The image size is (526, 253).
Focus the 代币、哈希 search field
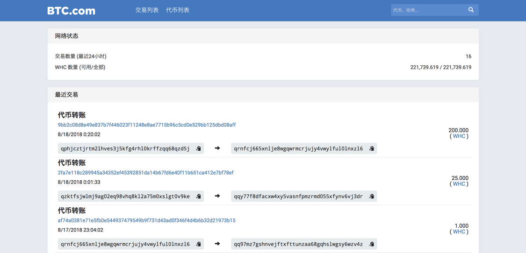428,10
